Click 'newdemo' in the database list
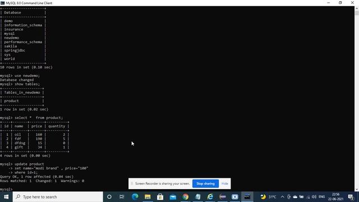Image resolution: width=359 pixels, height=202 pixels. [11, 38]
